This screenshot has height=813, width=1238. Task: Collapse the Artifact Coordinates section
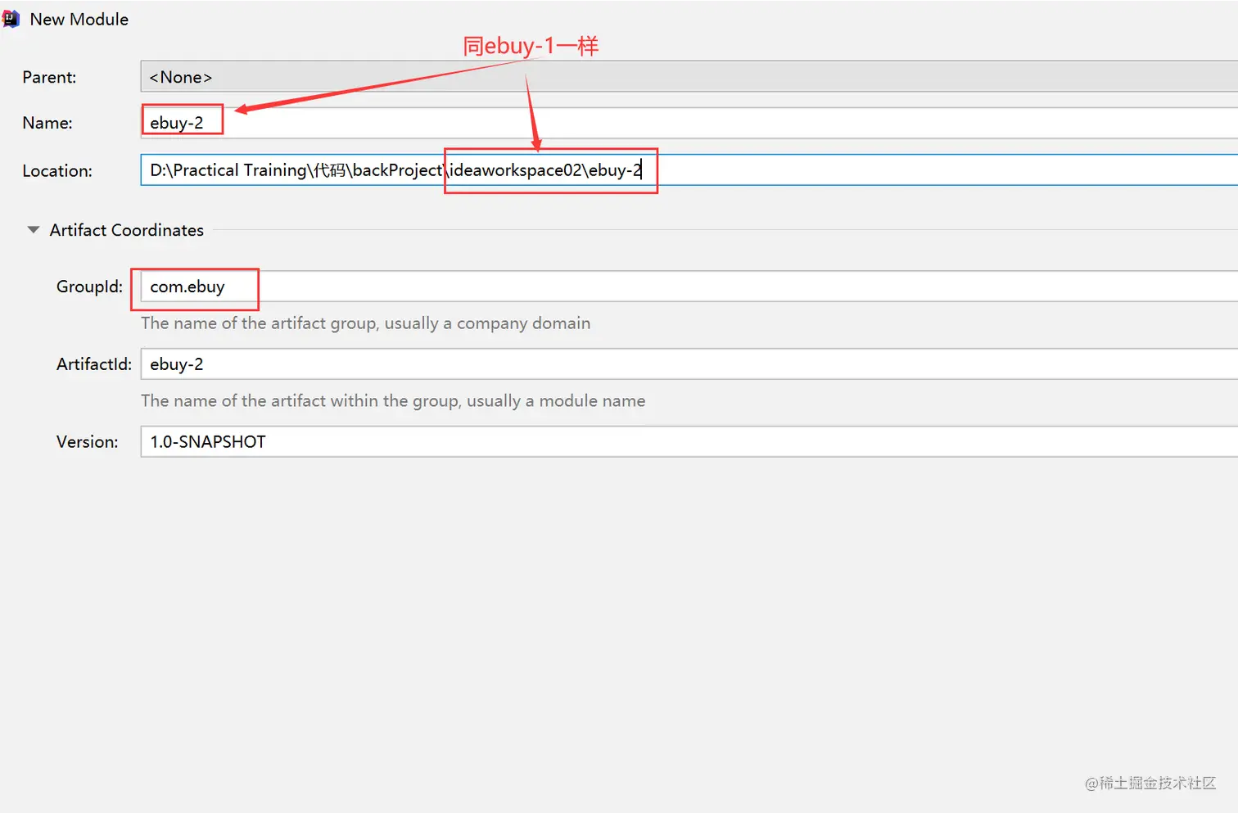point(34,230)
